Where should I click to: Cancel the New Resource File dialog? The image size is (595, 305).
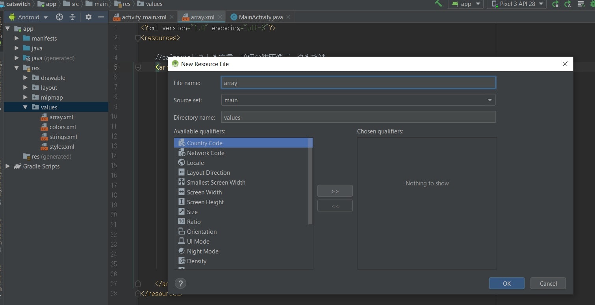548,283
